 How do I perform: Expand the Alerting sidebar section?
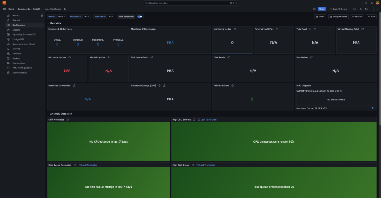tap(3, 49)
